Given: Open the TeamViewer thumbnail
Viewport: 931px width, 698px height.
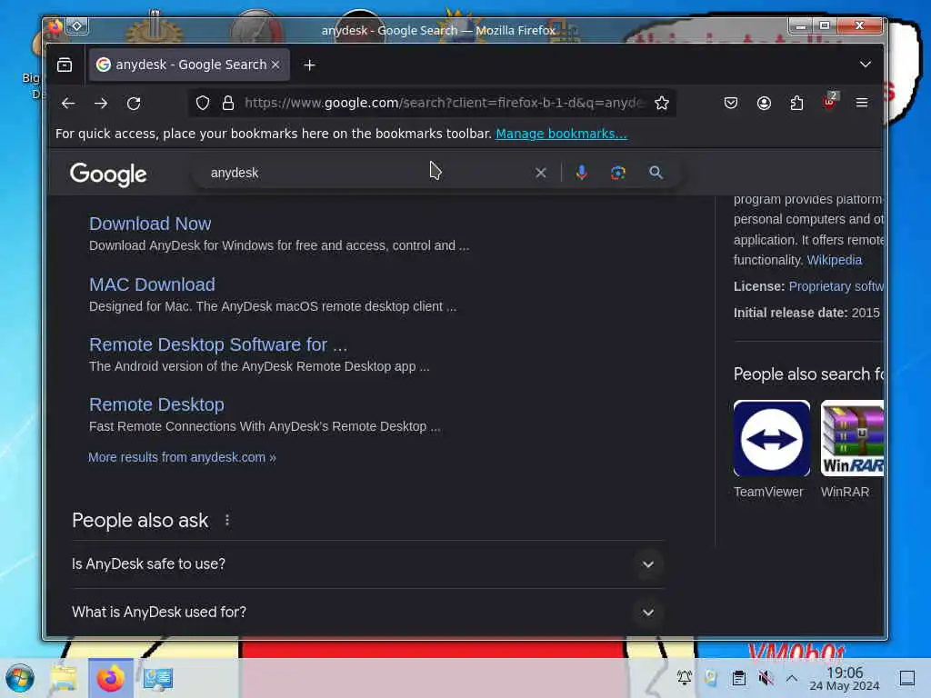Looking at the screenshot, I should coord(771,439).
